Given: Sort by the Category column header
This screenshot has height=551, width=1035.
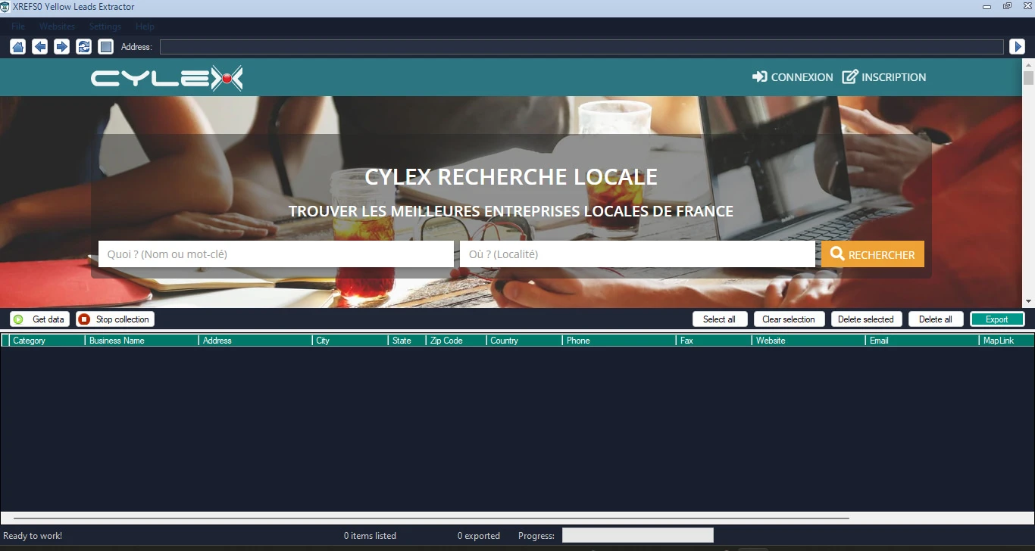Looking at the screenshot, I should pos(47,341).
